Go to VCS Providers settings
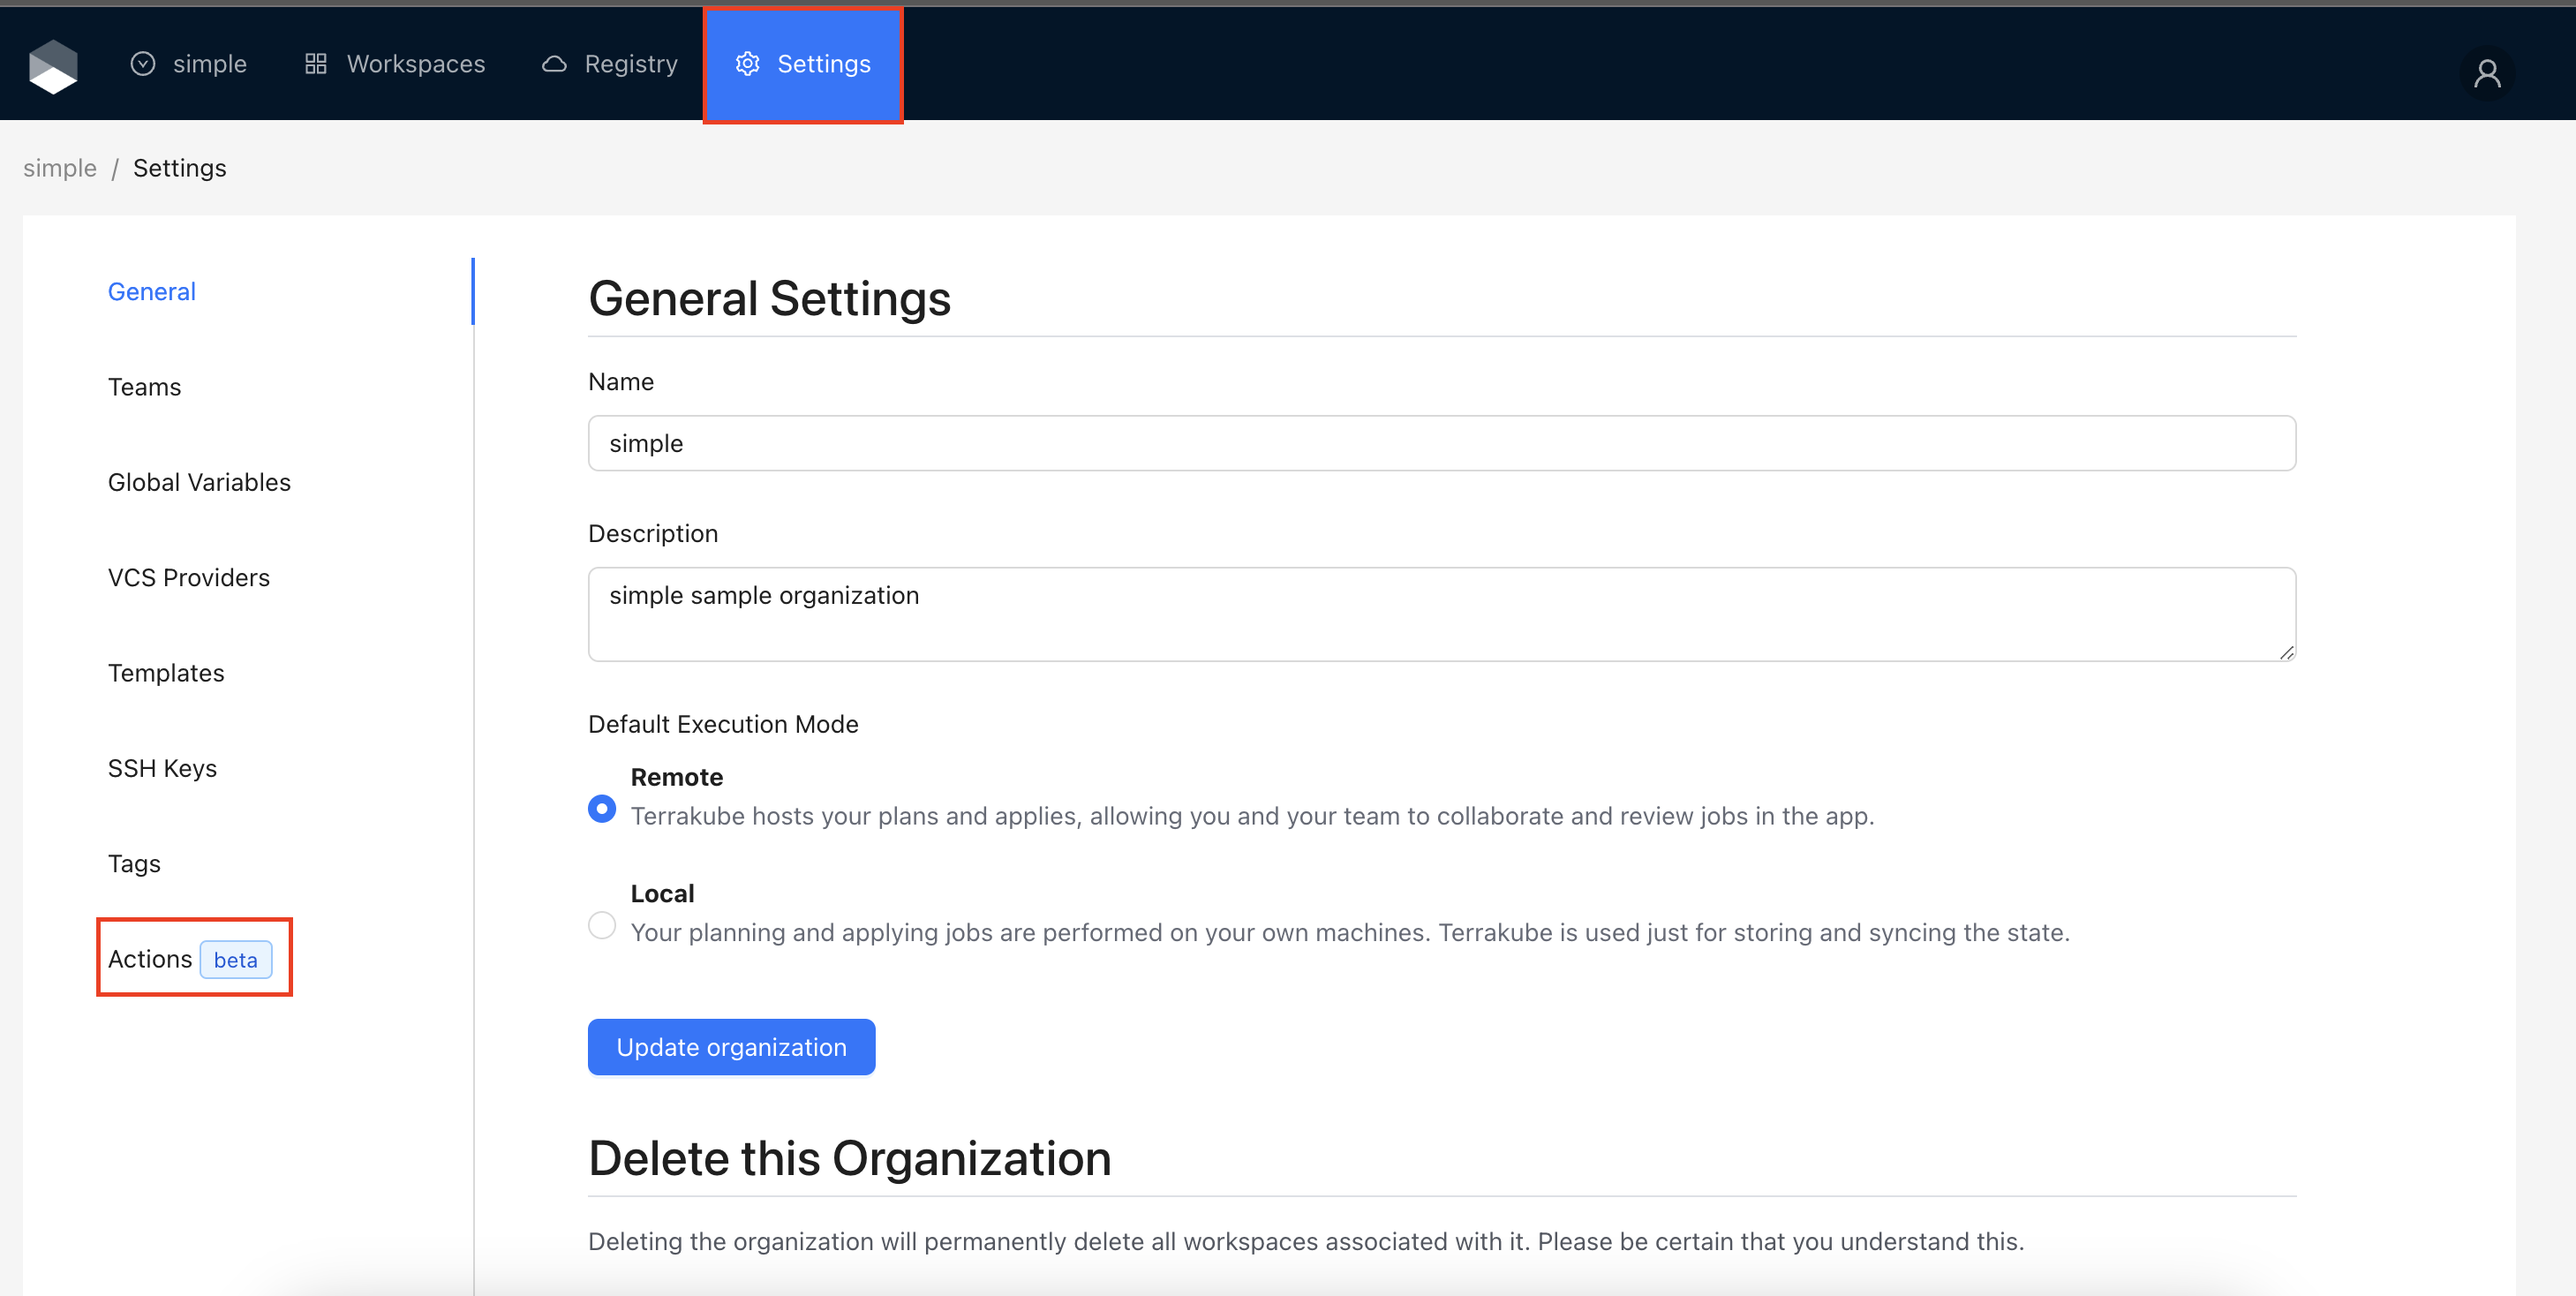The height and width of the screenshot is (1296, 2576). (x=189, y=577)
